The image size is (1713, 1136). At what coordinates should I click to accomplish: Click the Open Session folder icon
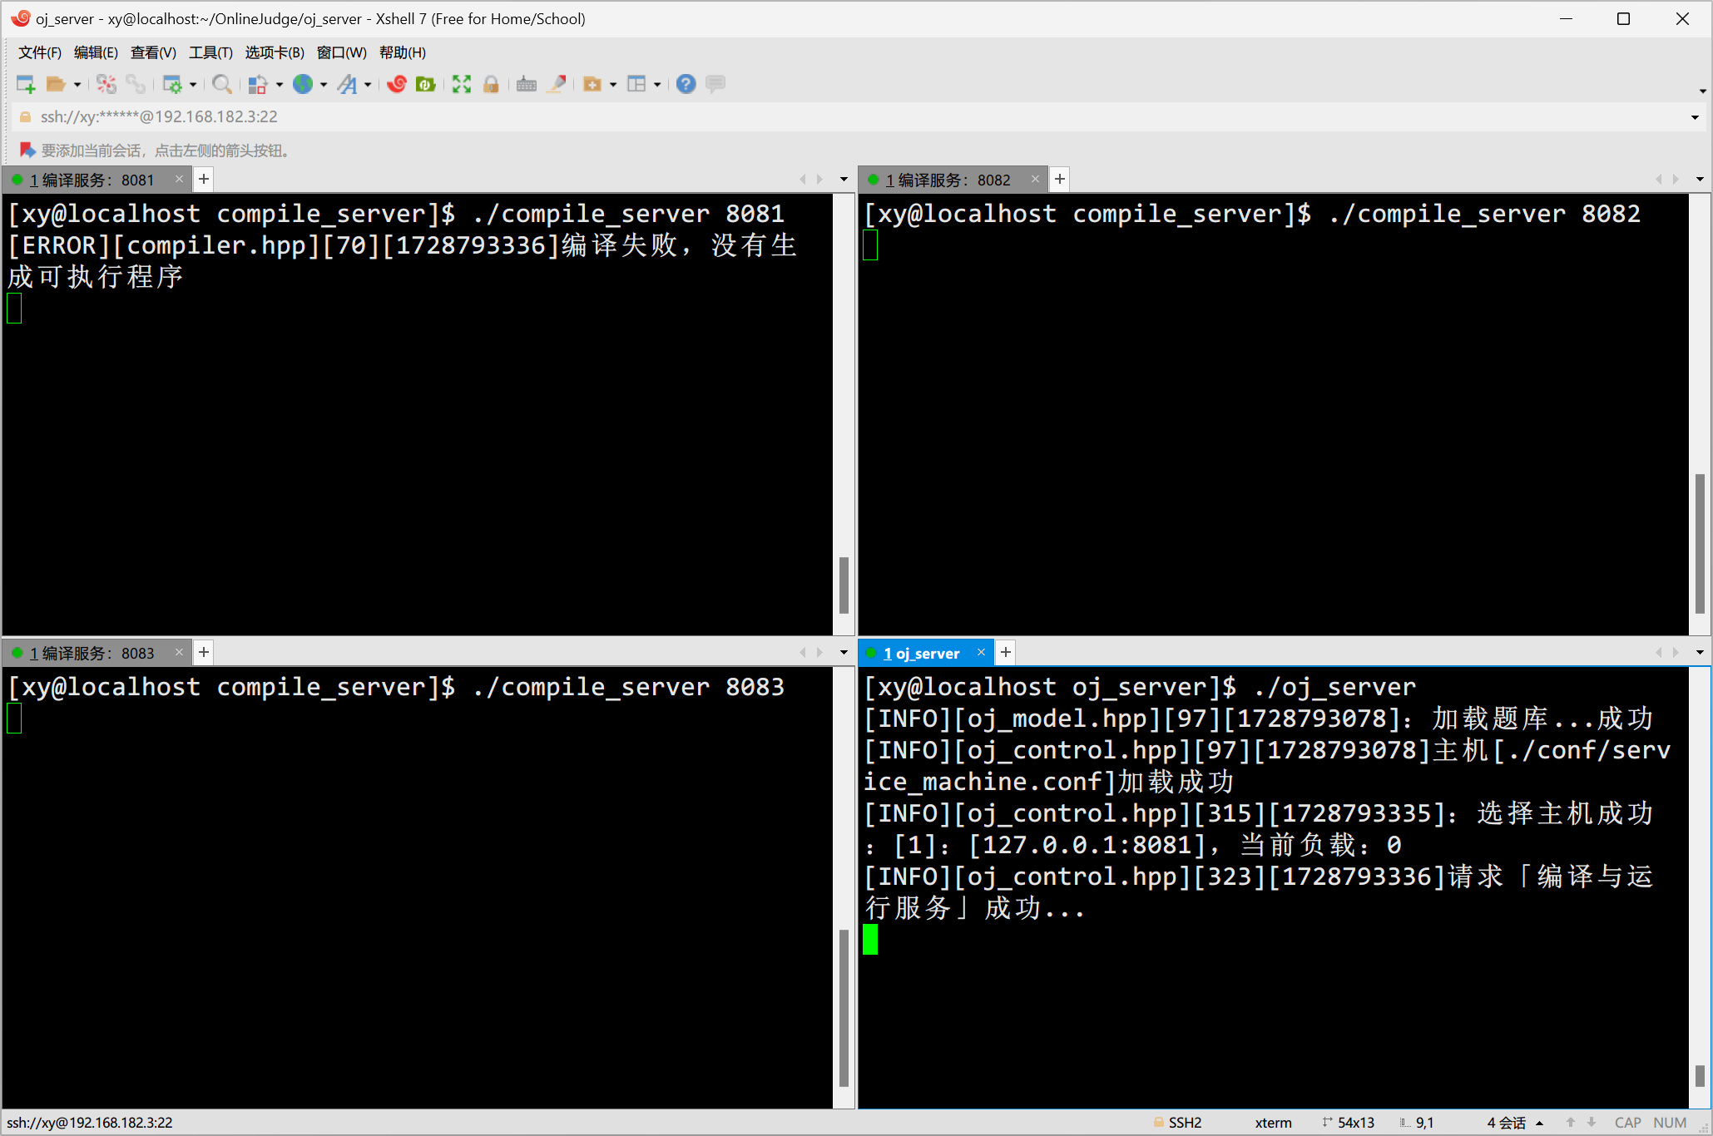click(x=56, y=84)
